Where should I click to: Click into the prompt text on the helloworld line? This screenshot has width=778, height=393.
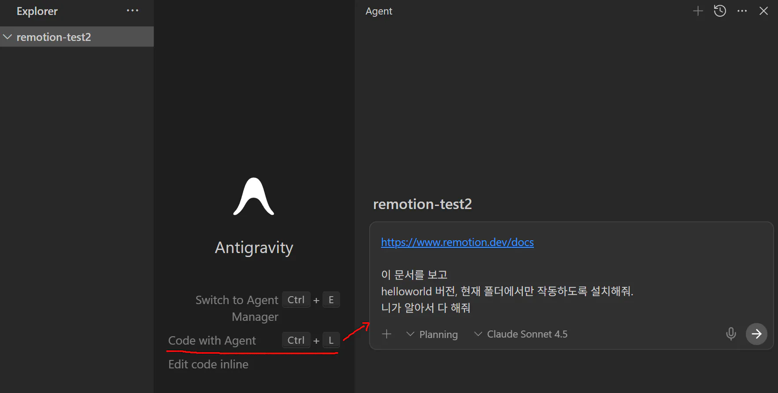coord(507,291)
